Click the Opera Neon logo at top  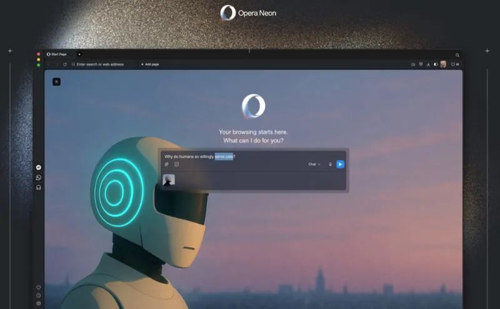(248, 13)
